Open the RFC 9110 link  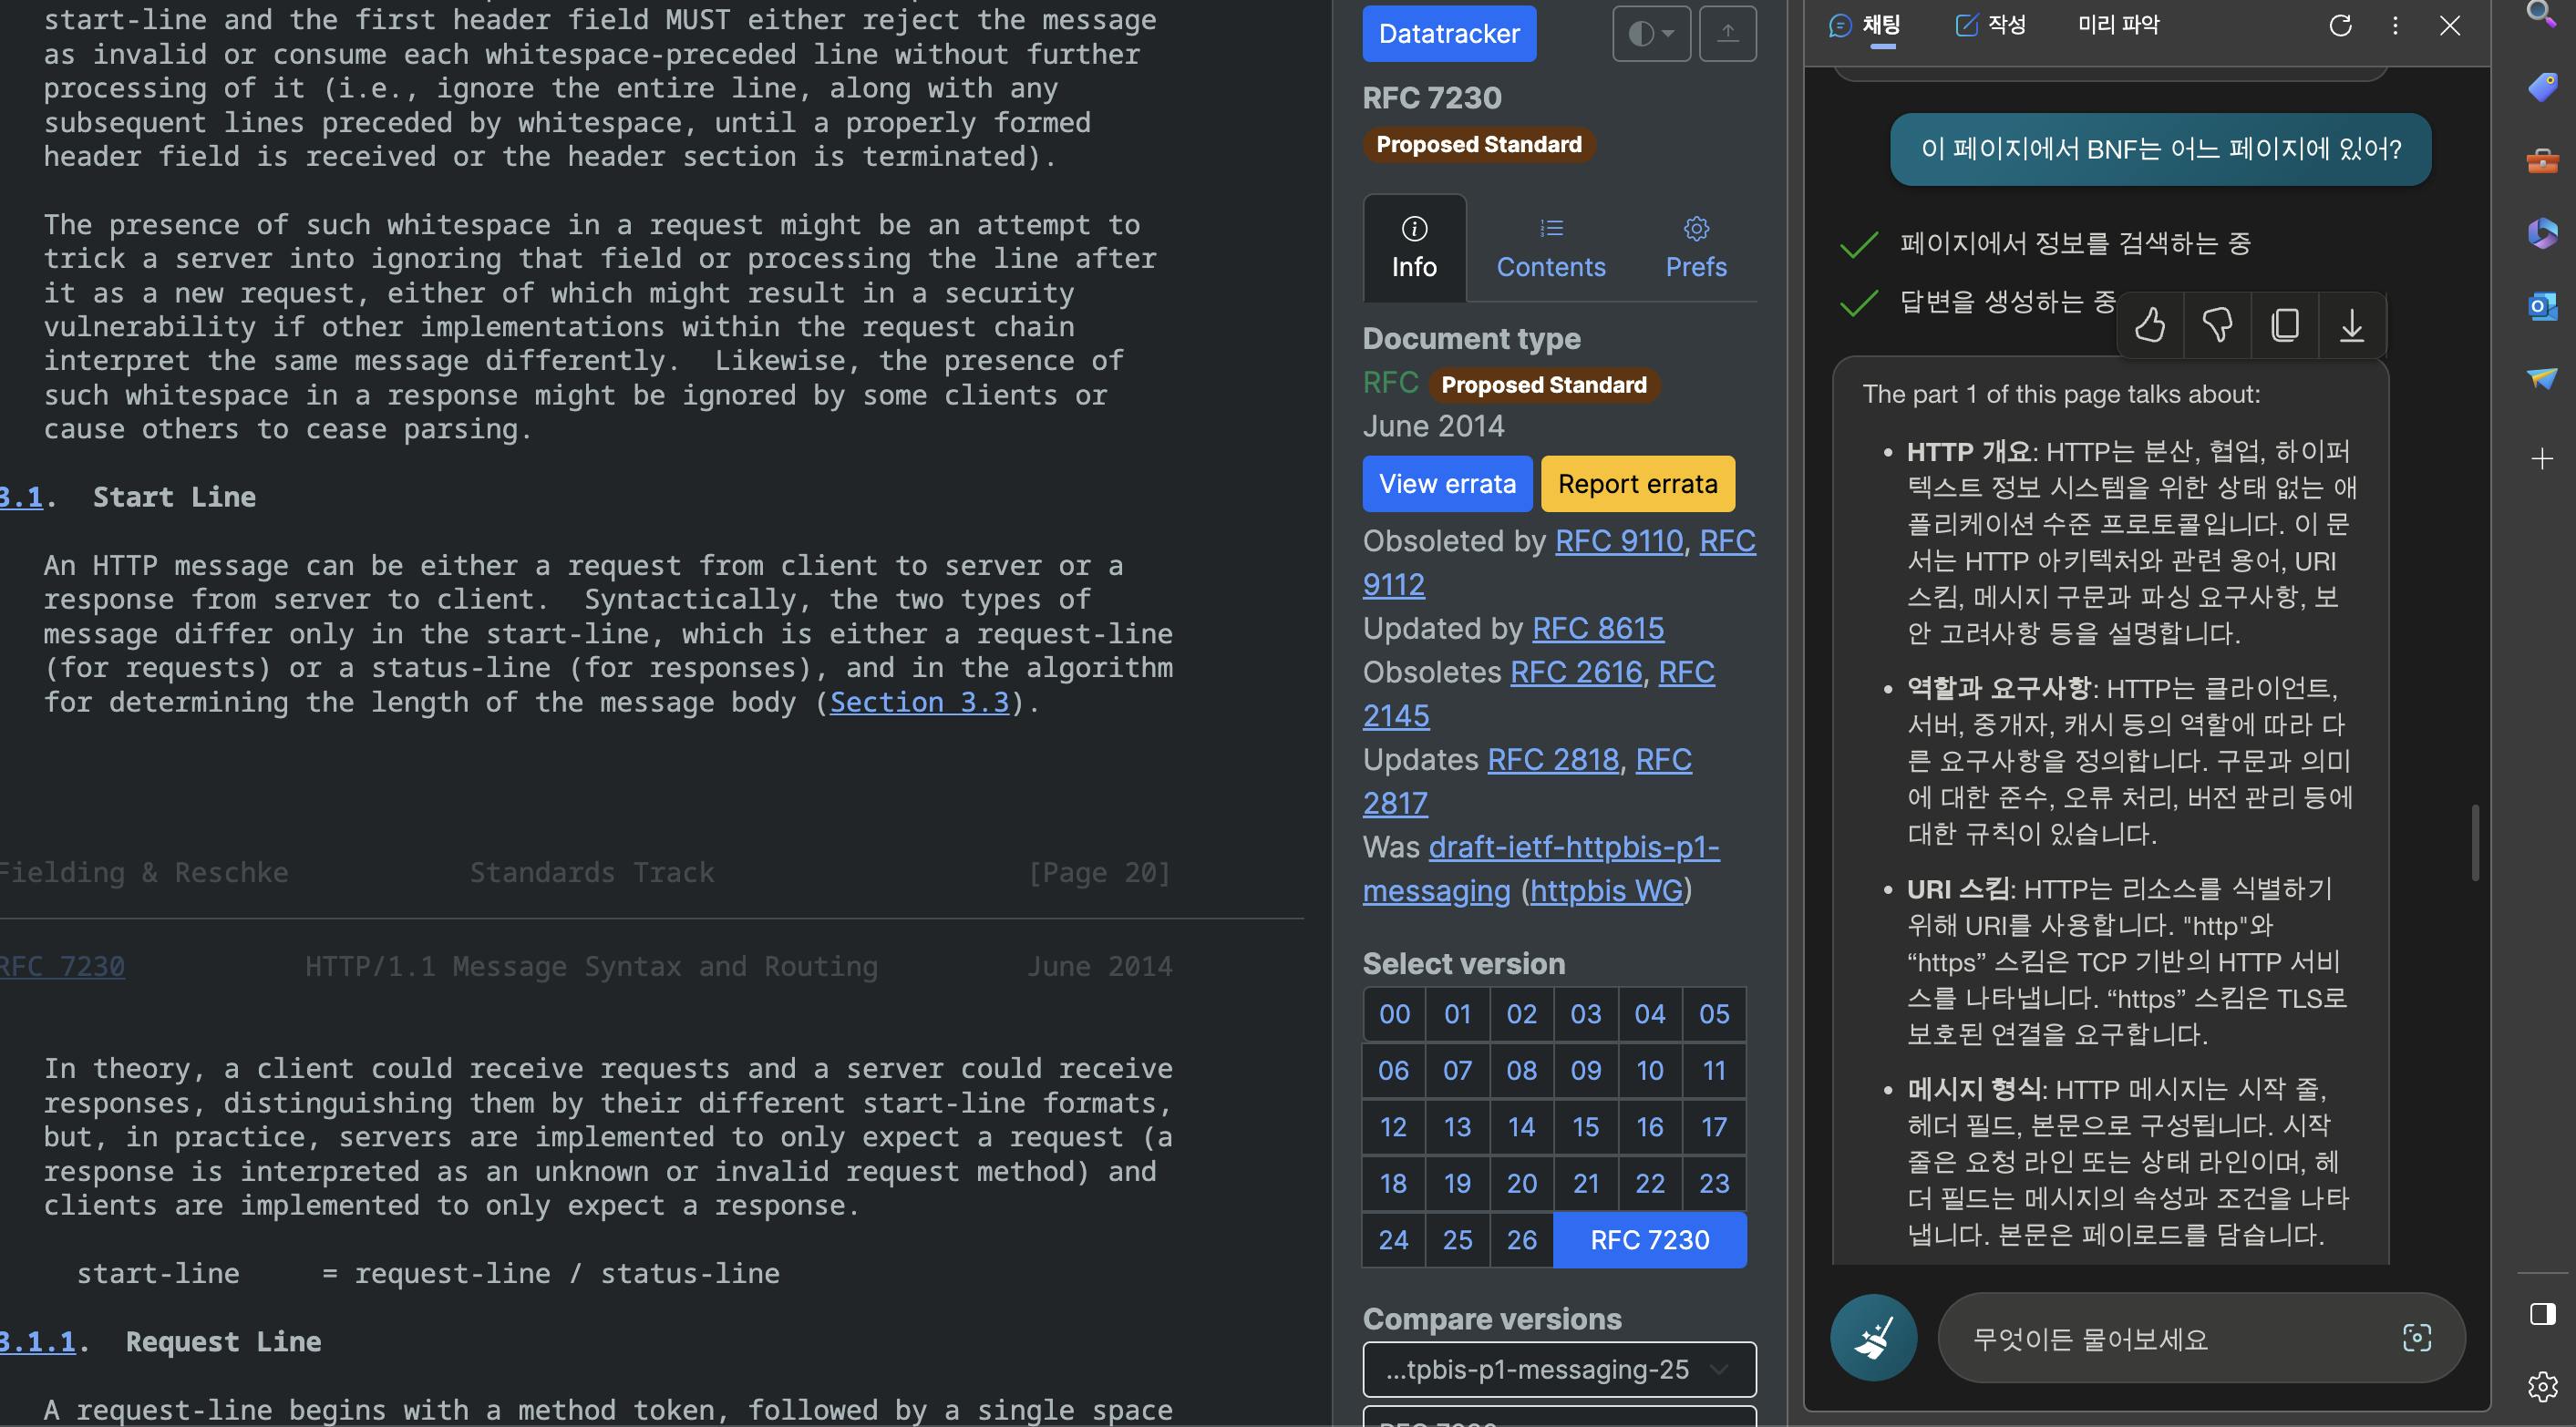(1618, 541)
